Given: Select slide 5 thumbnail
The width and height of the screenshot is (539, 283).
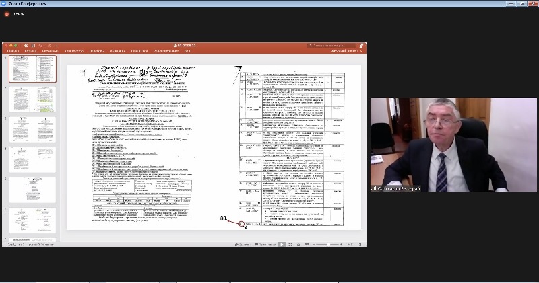Looking at the screenshot, I should [x=32, y=190].
